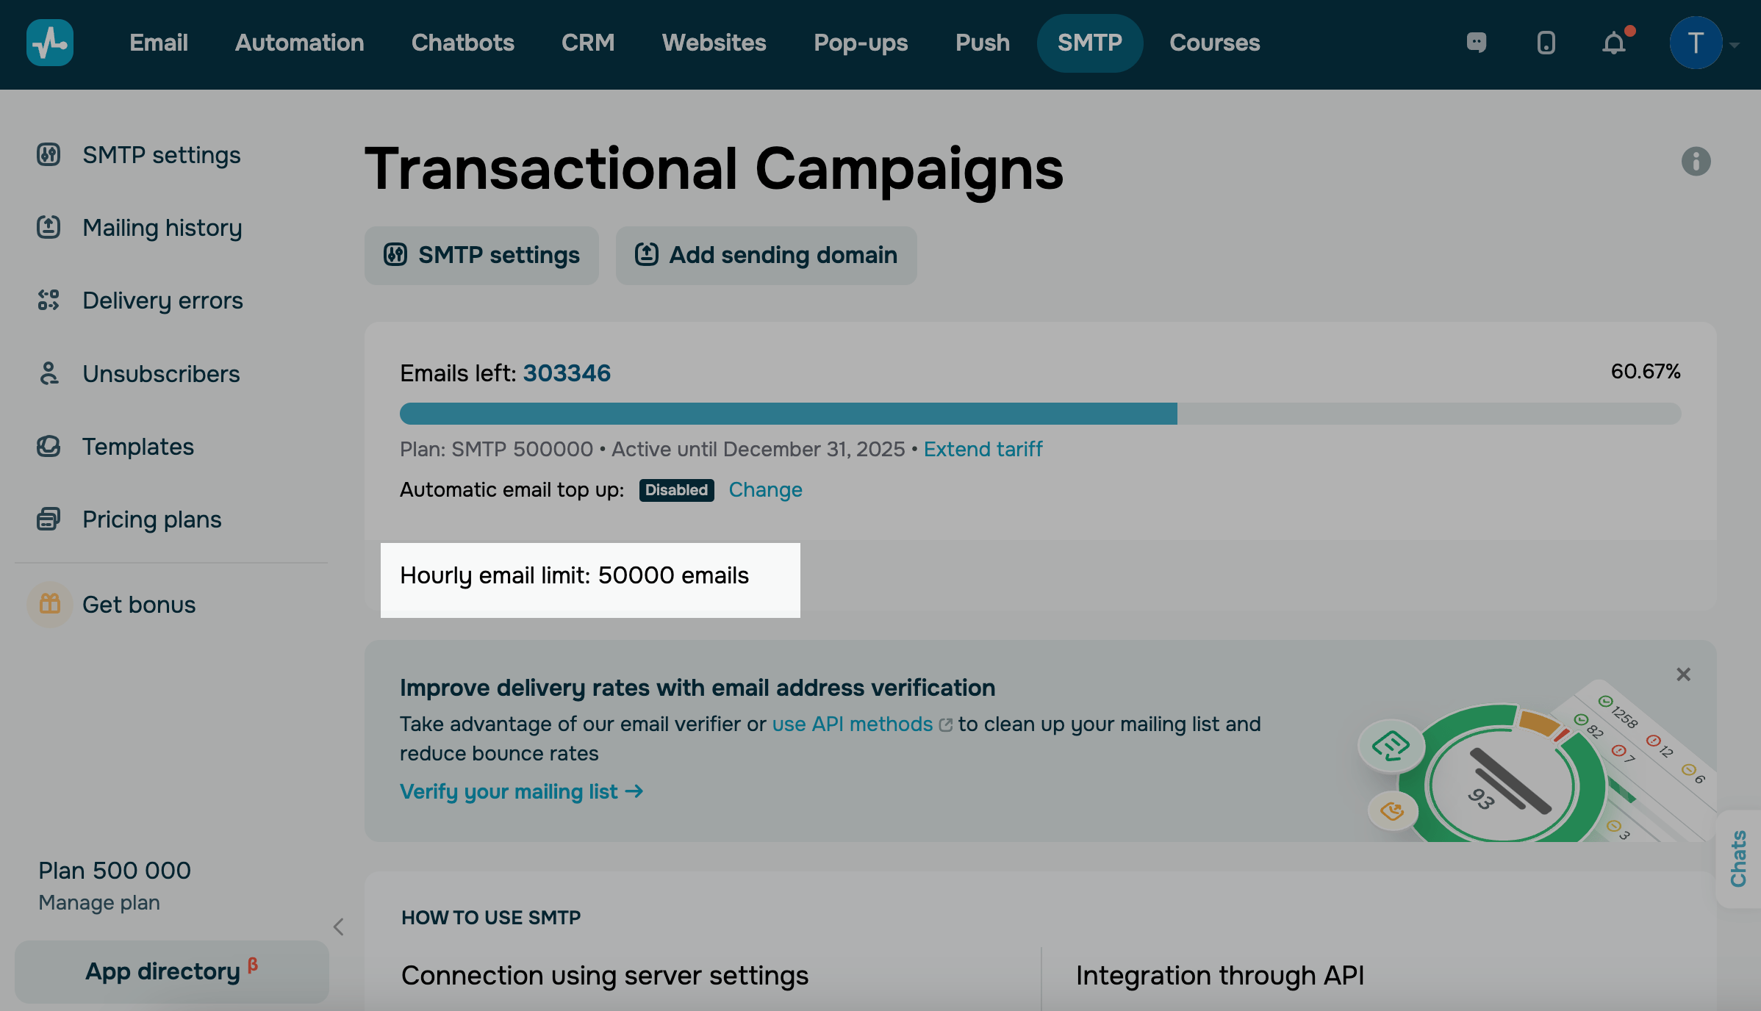This screenshot has height=1011, width=1761.
Task: Click the SendPulse logo icon
Action: 50,43
